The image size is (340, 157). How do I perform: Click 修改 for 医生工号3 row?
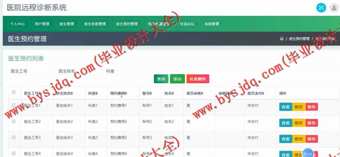pyautogui.click(x=299, y=139)
